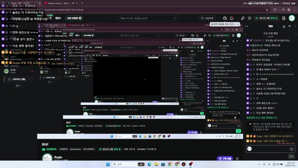Show next ranking with right chevron
Viewport: 298px width, 168px height.
point(296,34)
